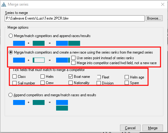The width and height of the screenshot is (168, 133).
Task: Select create new race using series ranks option
Action: point(11,52)
